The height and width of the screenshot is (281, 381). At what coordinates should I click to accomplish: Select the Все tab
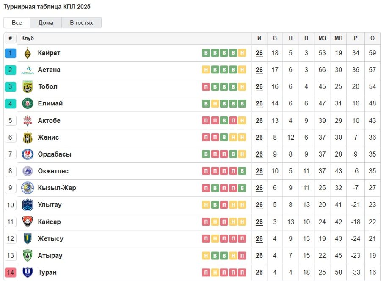[17, 23]
